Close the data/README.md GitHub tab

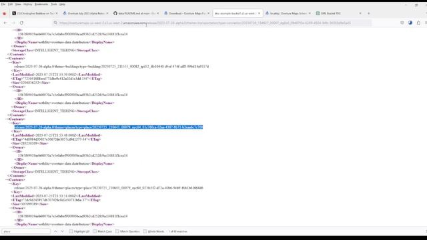pos(157,13)
